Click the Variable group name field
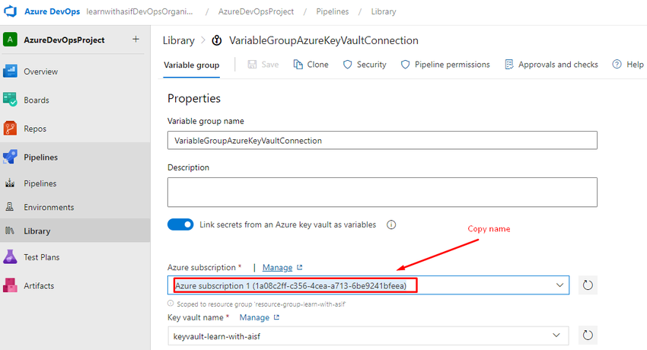Image resolution: width=647 pixels, height=350 pixels. [x=381, y=141]
